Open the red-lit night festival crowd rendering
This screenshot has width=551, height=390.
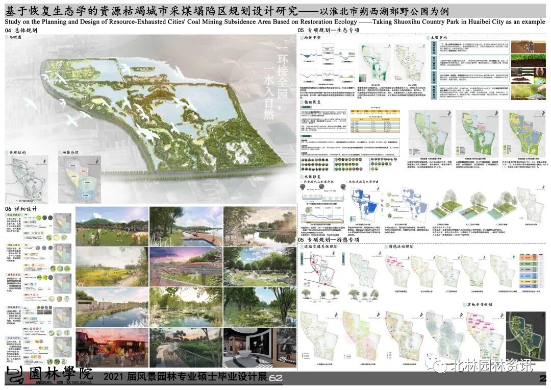click(112, 348)
